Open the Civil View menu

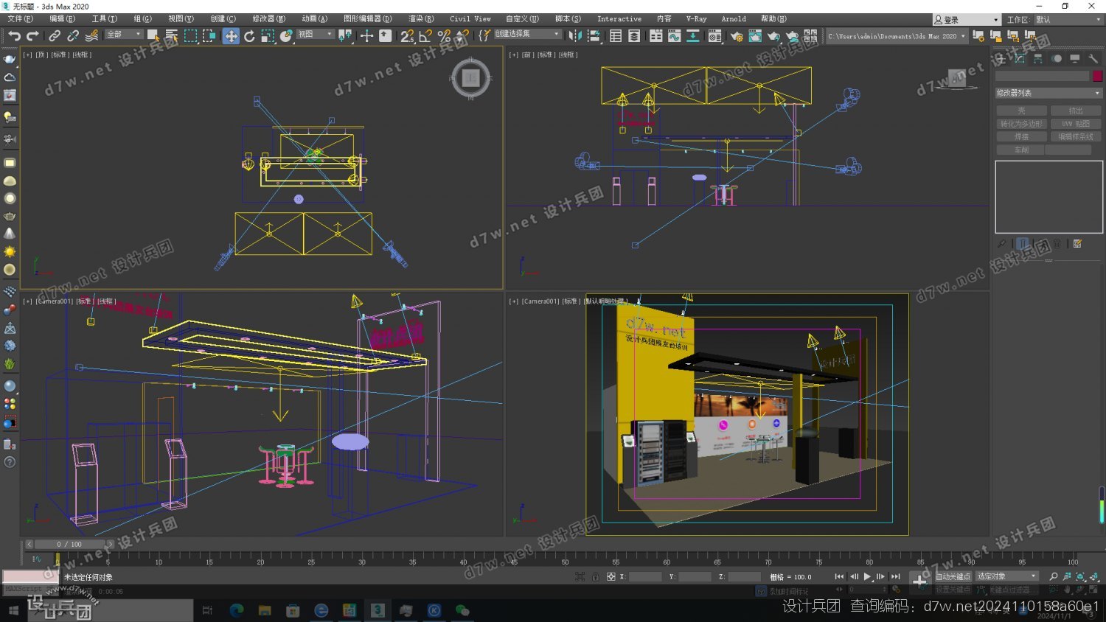click(470, 19)
